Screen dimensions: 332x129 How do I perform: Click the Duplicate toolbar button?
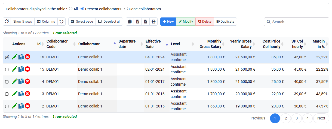click(x=225, y=22)
